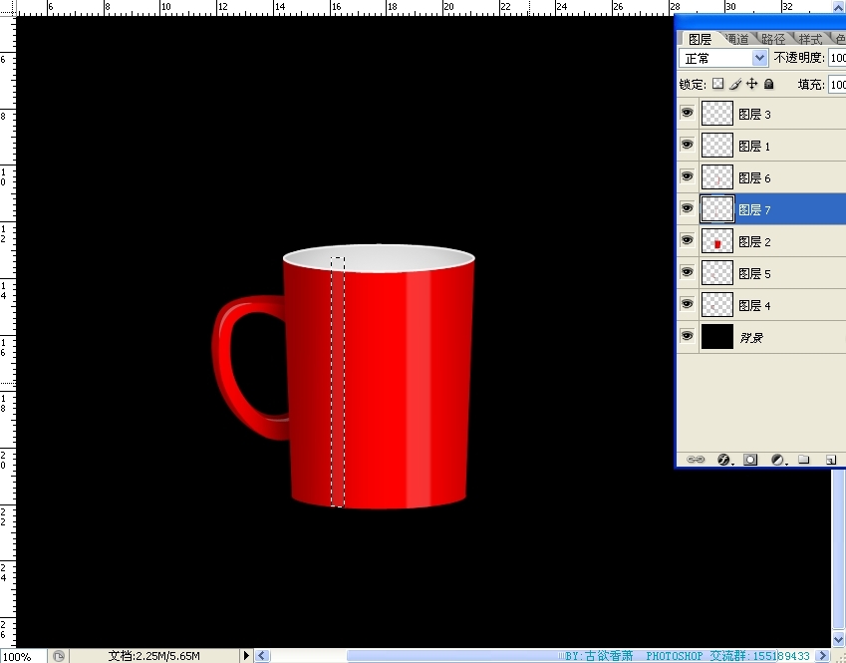Lock image pixels with brush icon
Viewport: 846px width, 663px height.
coord(735,85)
